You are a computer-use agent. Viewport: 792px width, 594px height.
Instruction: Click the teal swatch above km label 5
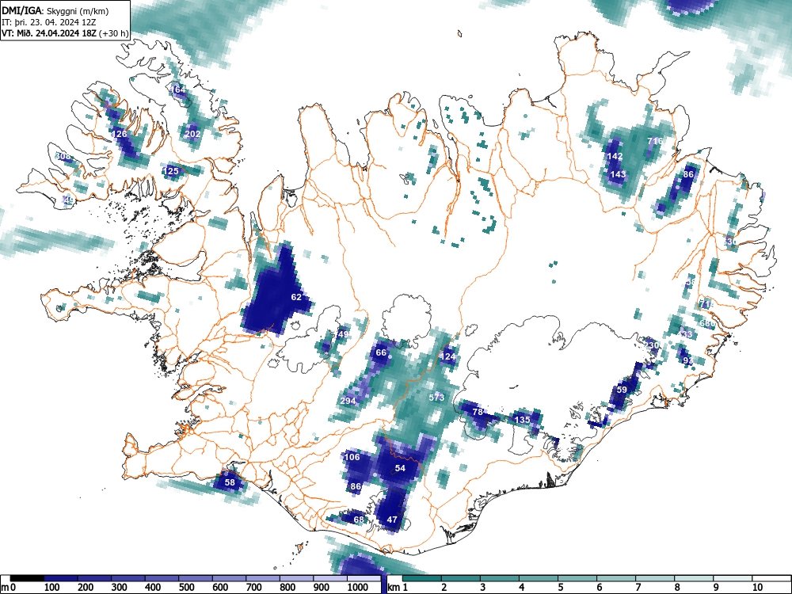coord(577,578)
